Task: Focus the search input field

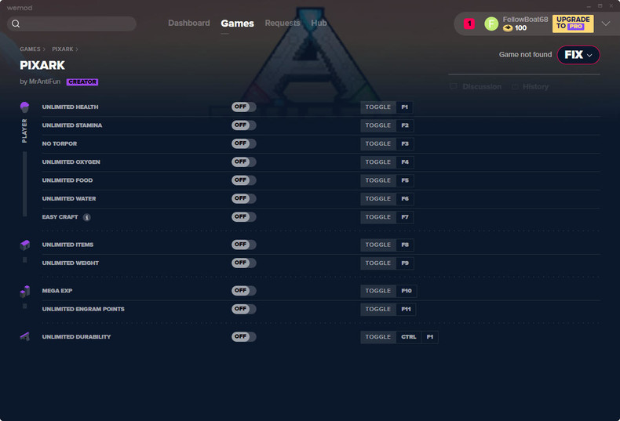Action: point(71,24)
